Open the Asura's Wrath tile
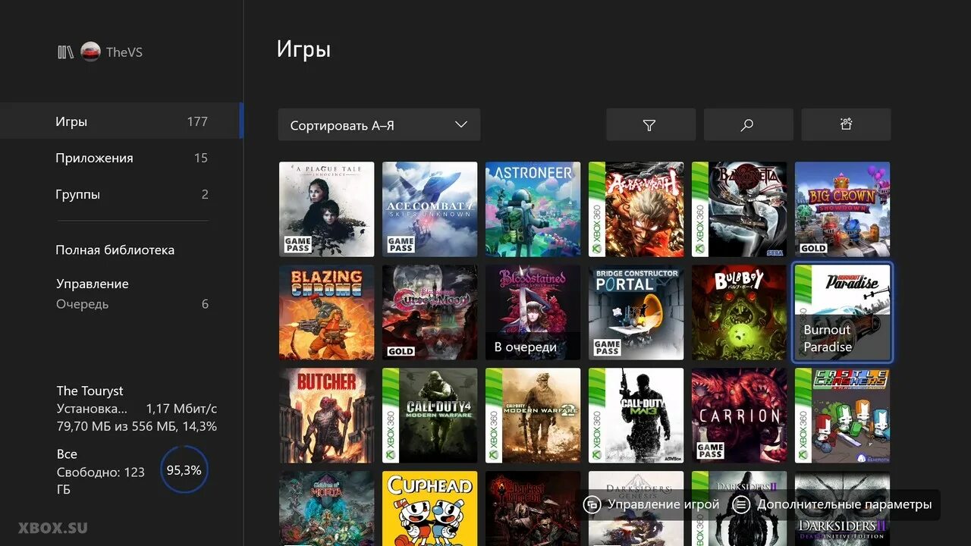Screen dimensions: 971x546 point(636,209)
